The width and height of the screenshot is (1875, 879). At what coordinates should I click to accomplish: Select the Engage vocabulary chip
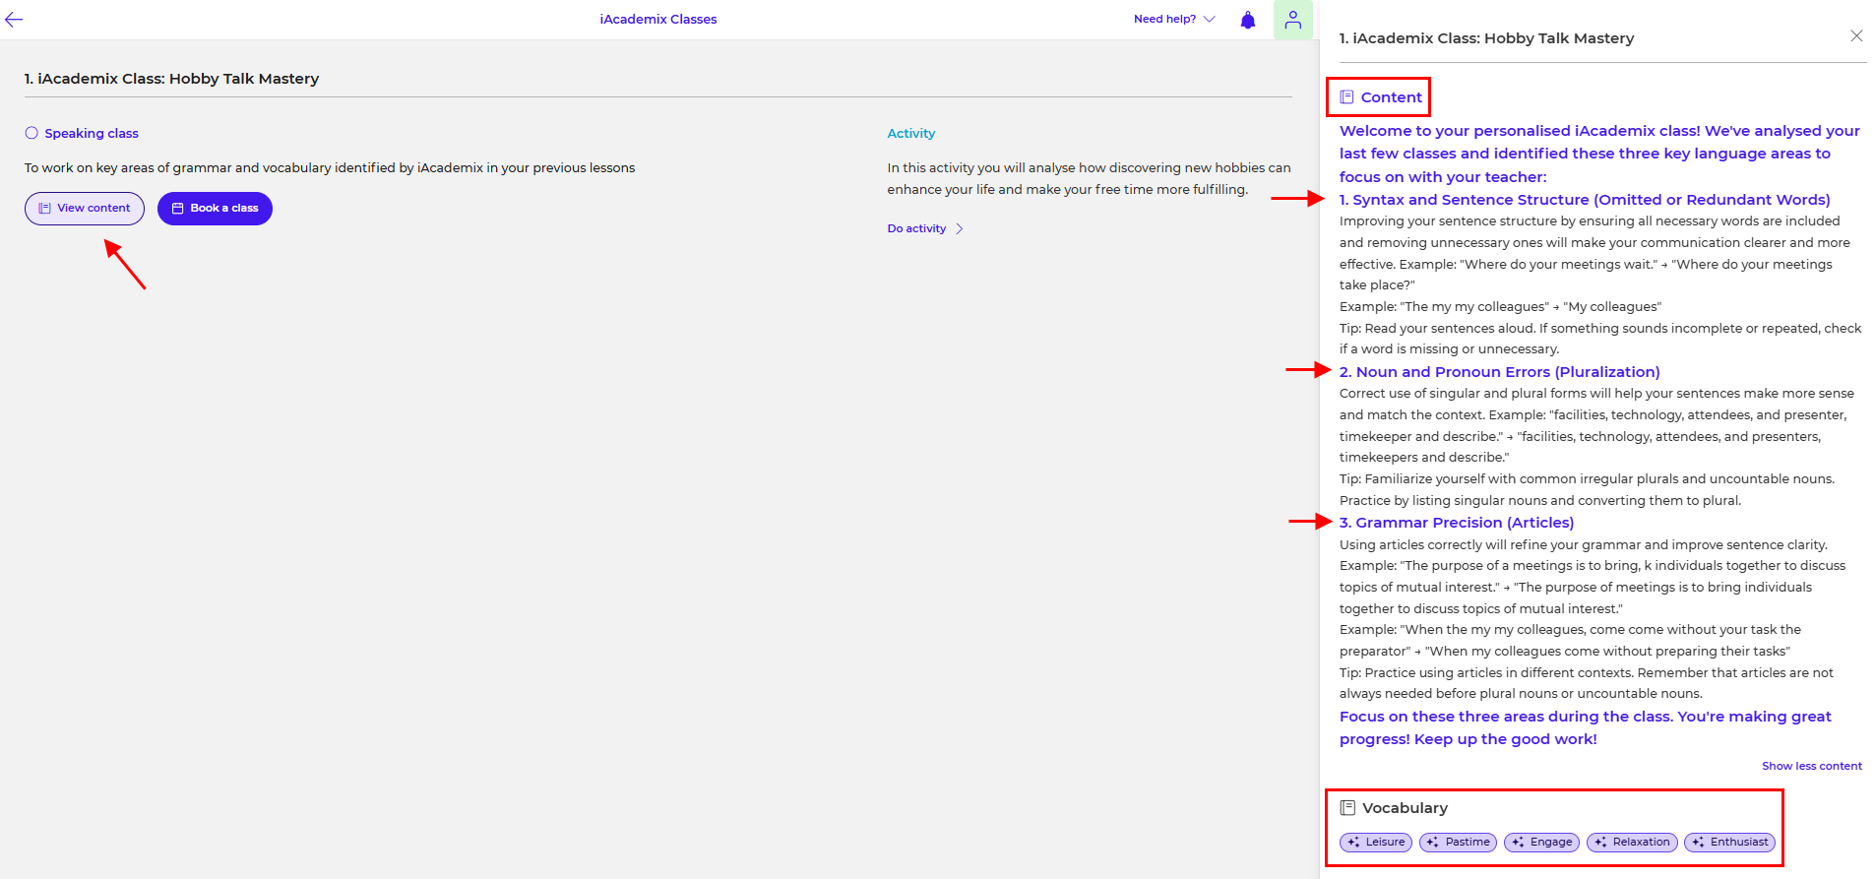pos(1540,843)
